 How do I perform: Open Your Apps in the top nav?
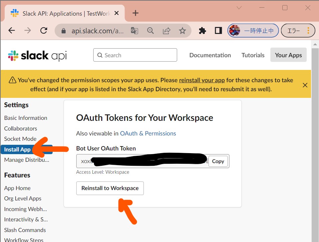288,55
